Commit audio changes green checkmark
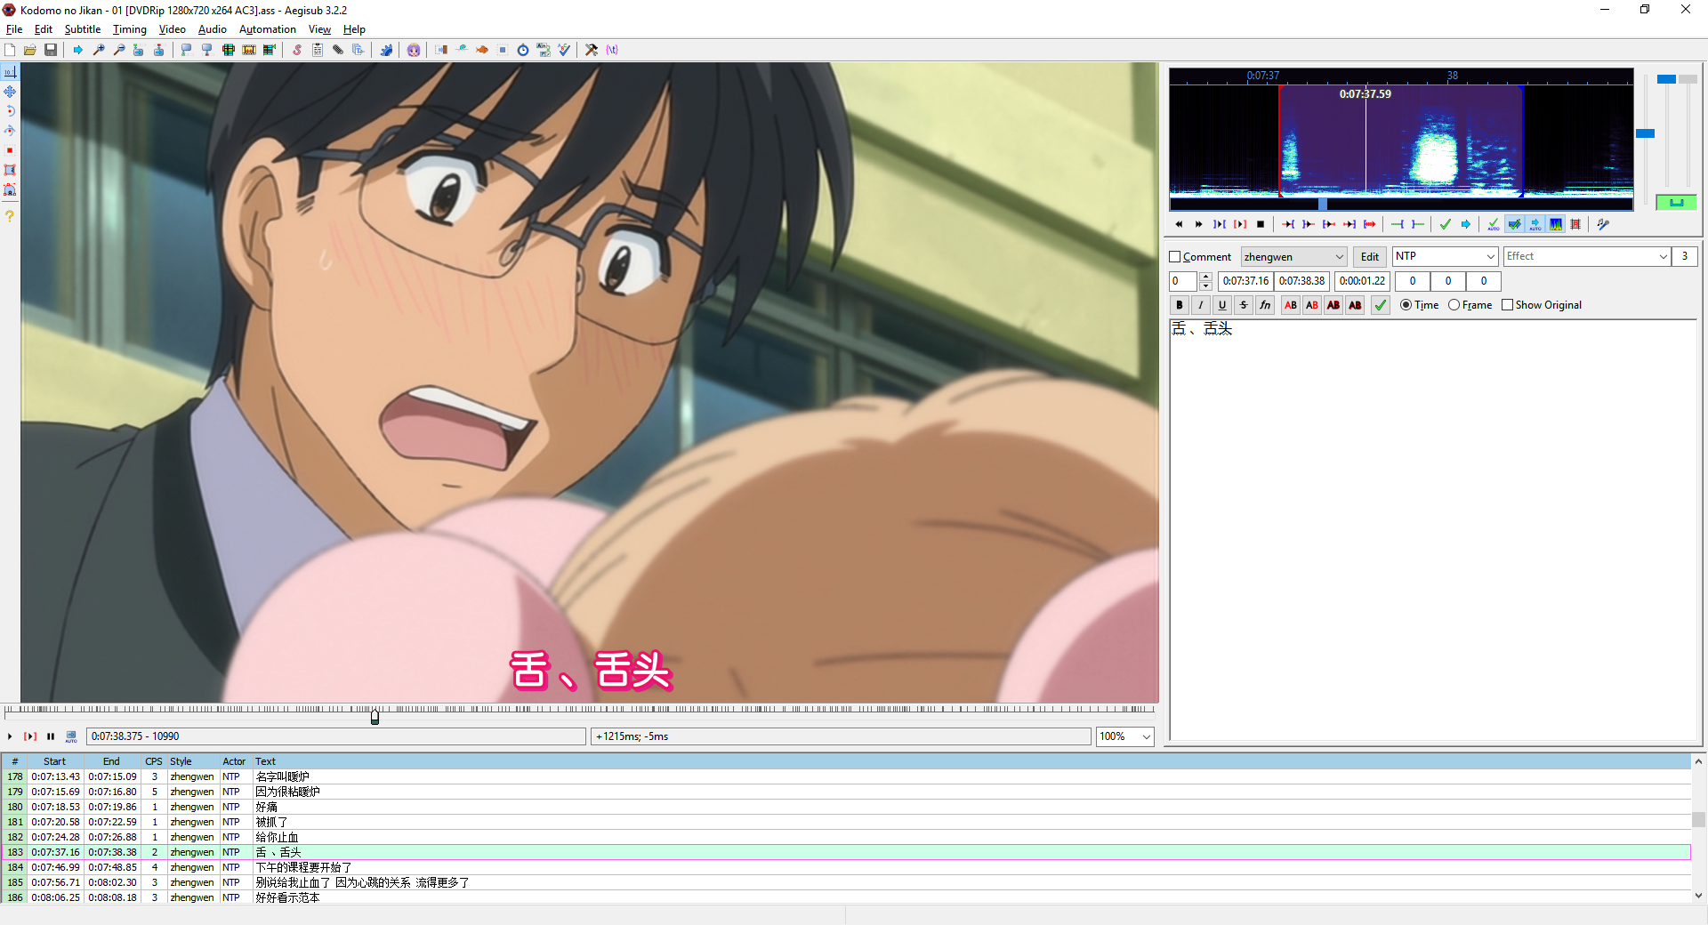 click(1446, 224)
